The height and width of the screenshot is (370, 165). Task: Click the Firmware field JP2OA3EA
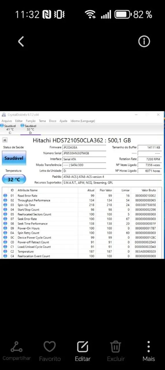point(84,147)
